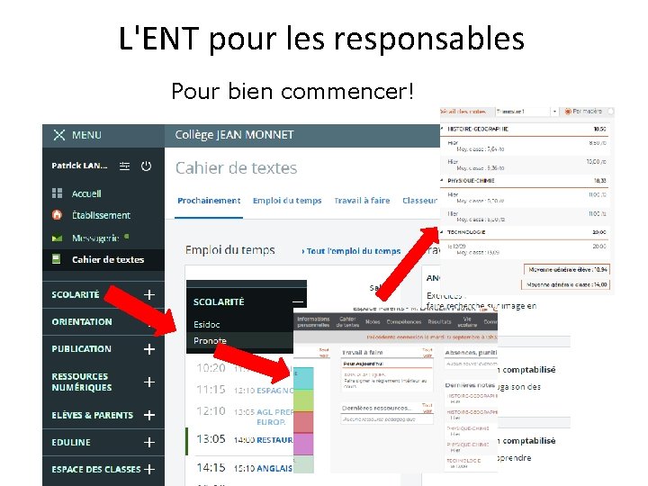
Task: Expand the ESPACE DES CLASSES section
Action: (x=149, y=470)
